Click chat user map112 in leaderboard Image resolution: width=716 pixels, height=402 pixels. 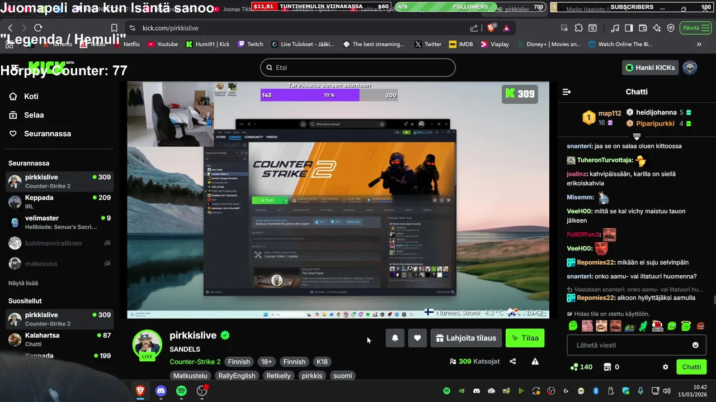(610, 113)
